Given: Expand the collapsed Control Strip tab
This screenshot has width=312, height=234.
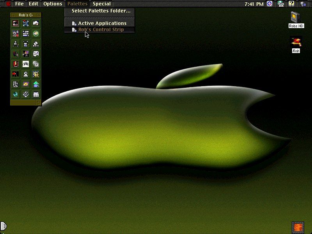Looking at the screenshot, I should [x=3, y=226].
